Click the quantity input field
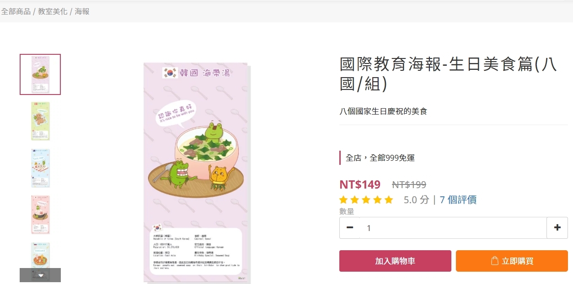This screenshot has height=284, width=573. pyautogui.click(x=453, y=228)
